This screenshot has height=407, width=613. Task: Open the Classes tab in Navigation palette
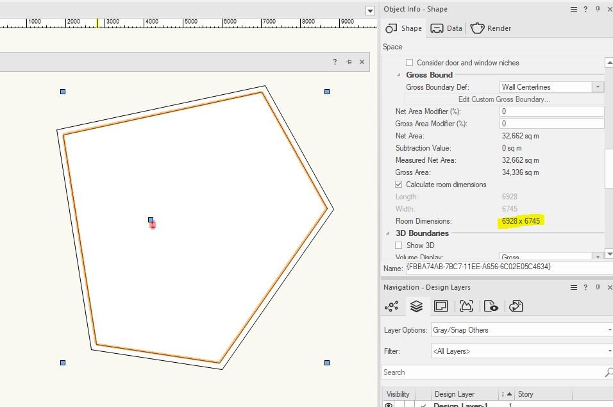tap(391, 306)
